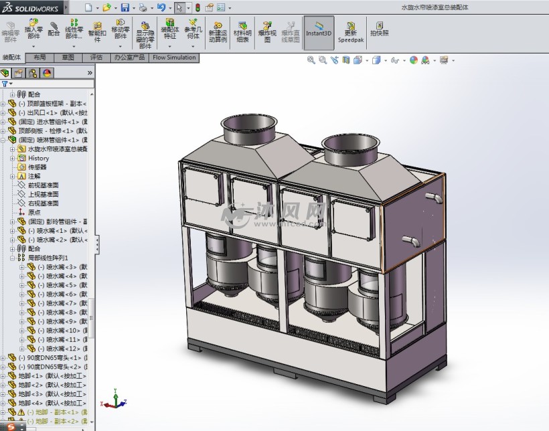Select 前视基准面 (Front Plane) in tree
This screenshot has width=549, height=431.
pyautogui.click(x=43, y=185)
